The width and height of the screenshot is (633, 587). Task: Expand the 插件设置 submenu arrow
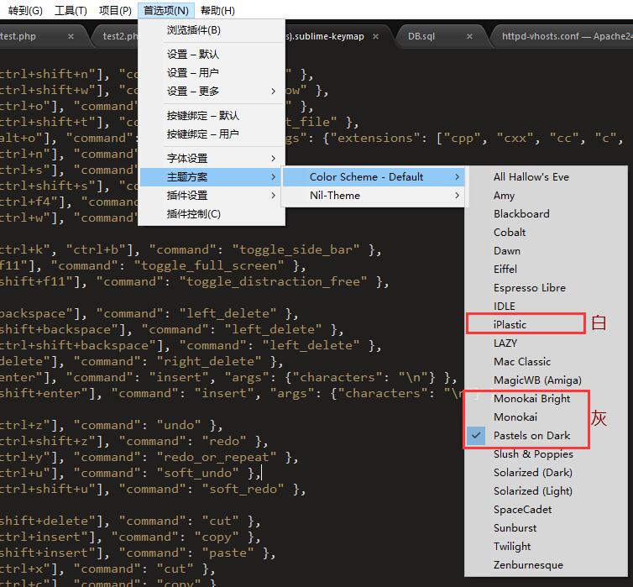274,196
